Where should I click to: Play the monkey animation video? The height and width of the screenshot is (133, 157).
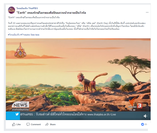click(x=78, y=75)
